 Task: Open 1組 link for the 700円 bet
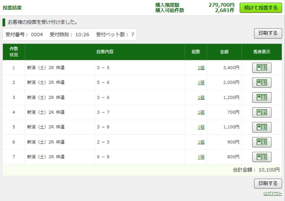pos(201,112)
